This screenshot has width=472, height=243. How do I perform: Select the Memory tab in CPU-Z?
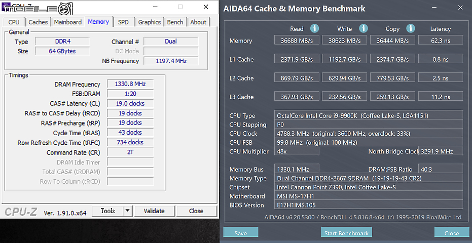click(98, 22)
